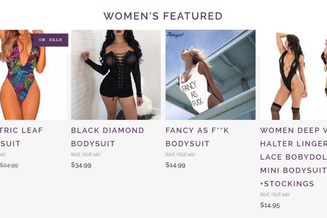Open the Women Deep V Halter Lingerie title
Viewport: 327px width, 218px height.
293,157
